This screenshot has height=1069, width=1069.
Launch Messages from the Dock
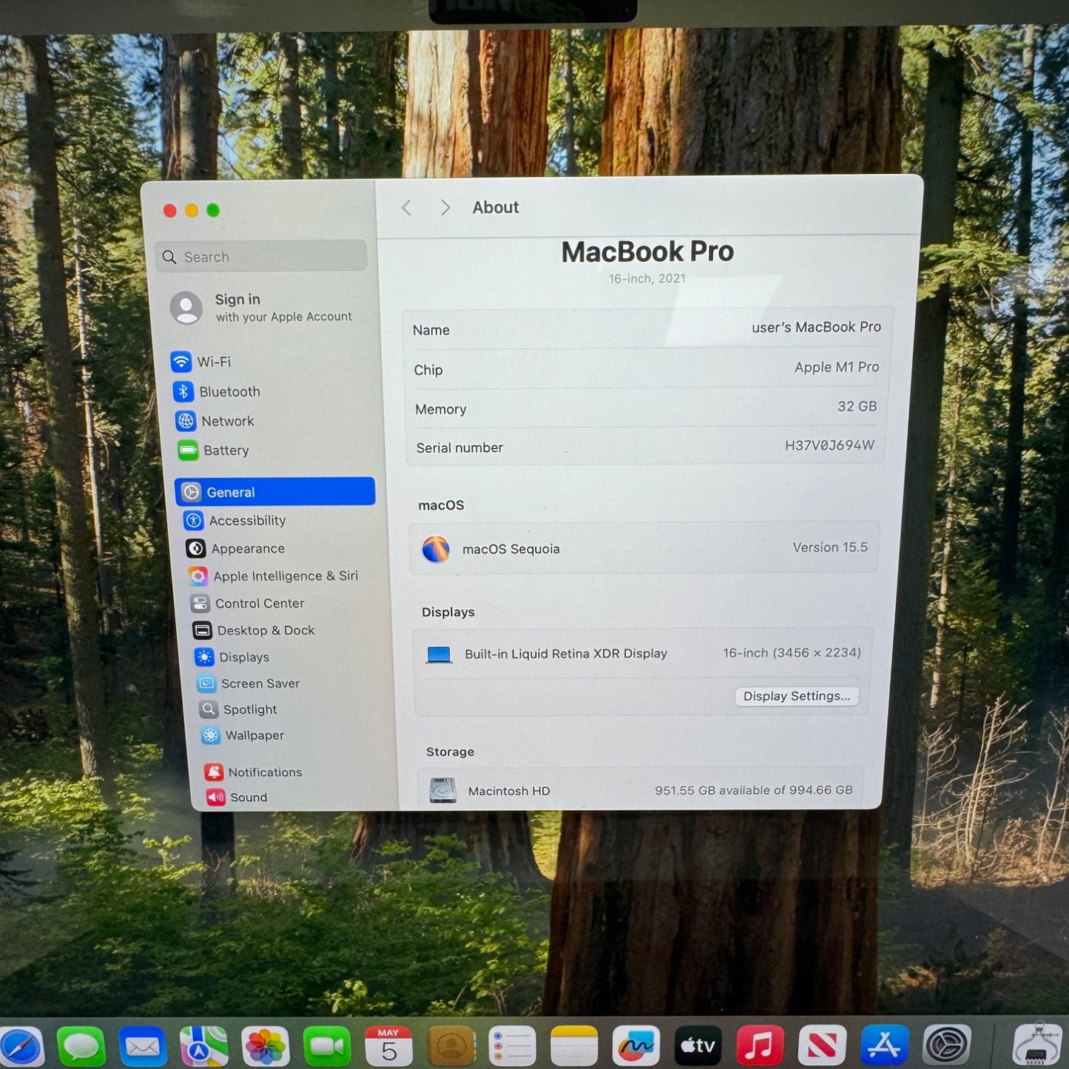coord(81,1046)
